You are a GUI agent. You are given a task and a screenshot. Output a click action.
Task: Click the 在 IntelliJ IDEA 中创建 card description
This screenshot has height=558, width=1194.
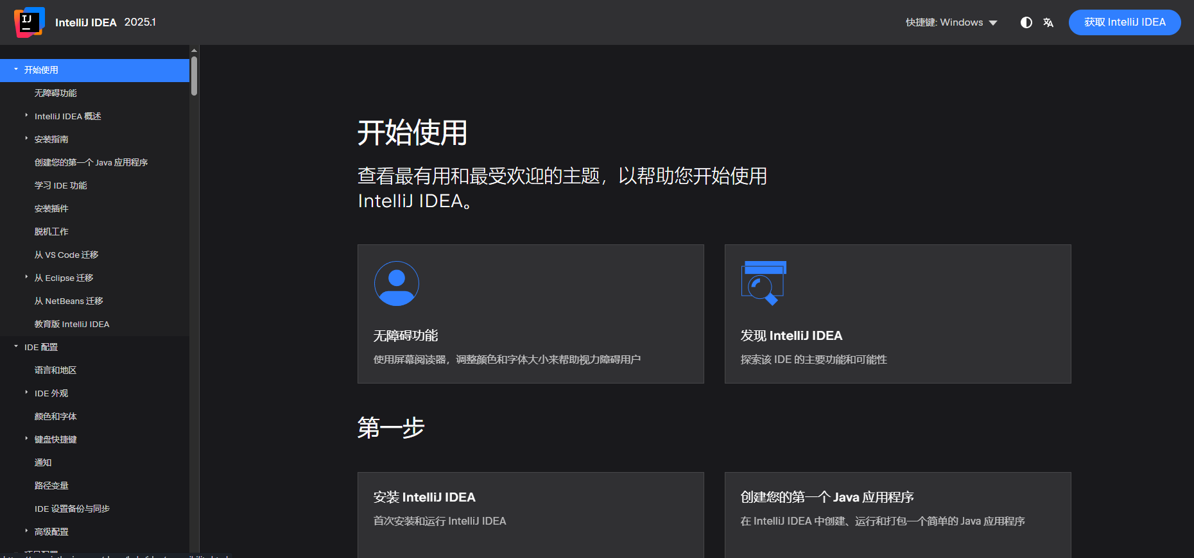(x=883, y=521)
